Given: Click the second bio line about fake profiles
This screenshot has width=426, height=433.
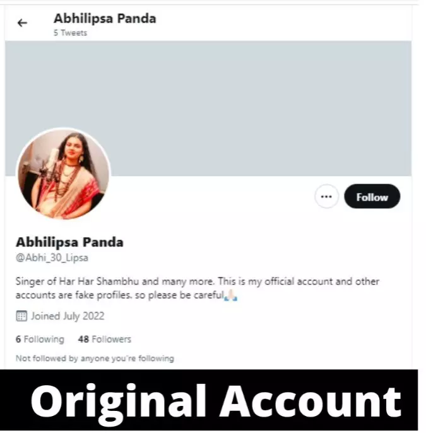Looking at the screenshot, I should pyautogui.click(x=126, y=295).
